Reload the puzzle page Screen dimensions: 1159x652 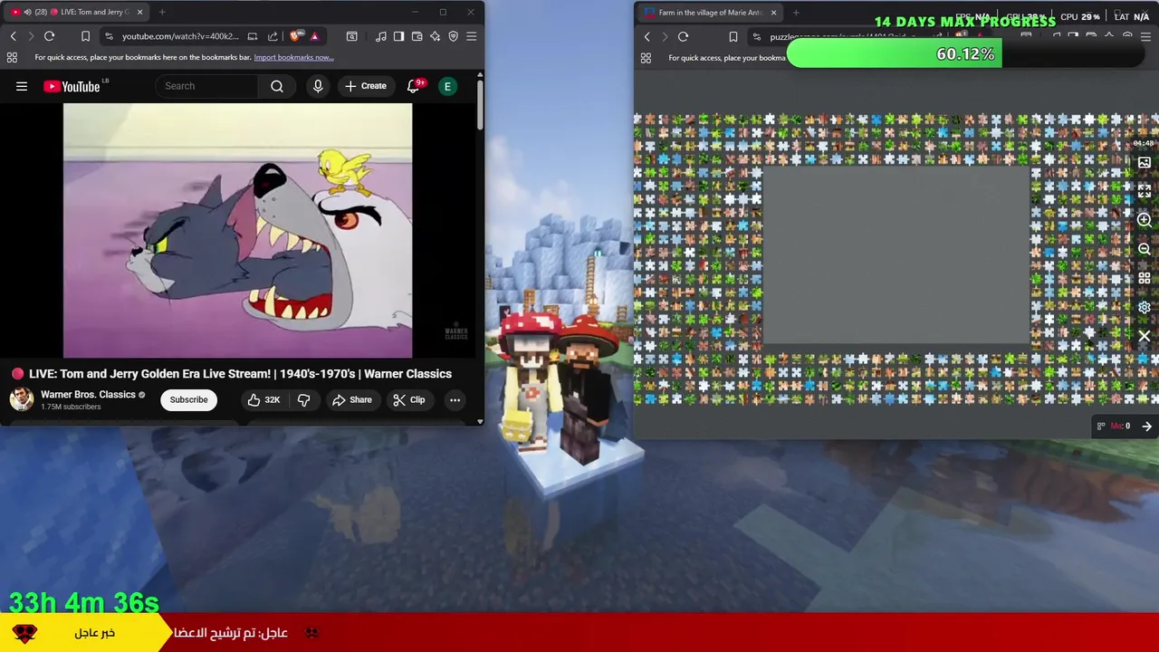tap(684, 37)
